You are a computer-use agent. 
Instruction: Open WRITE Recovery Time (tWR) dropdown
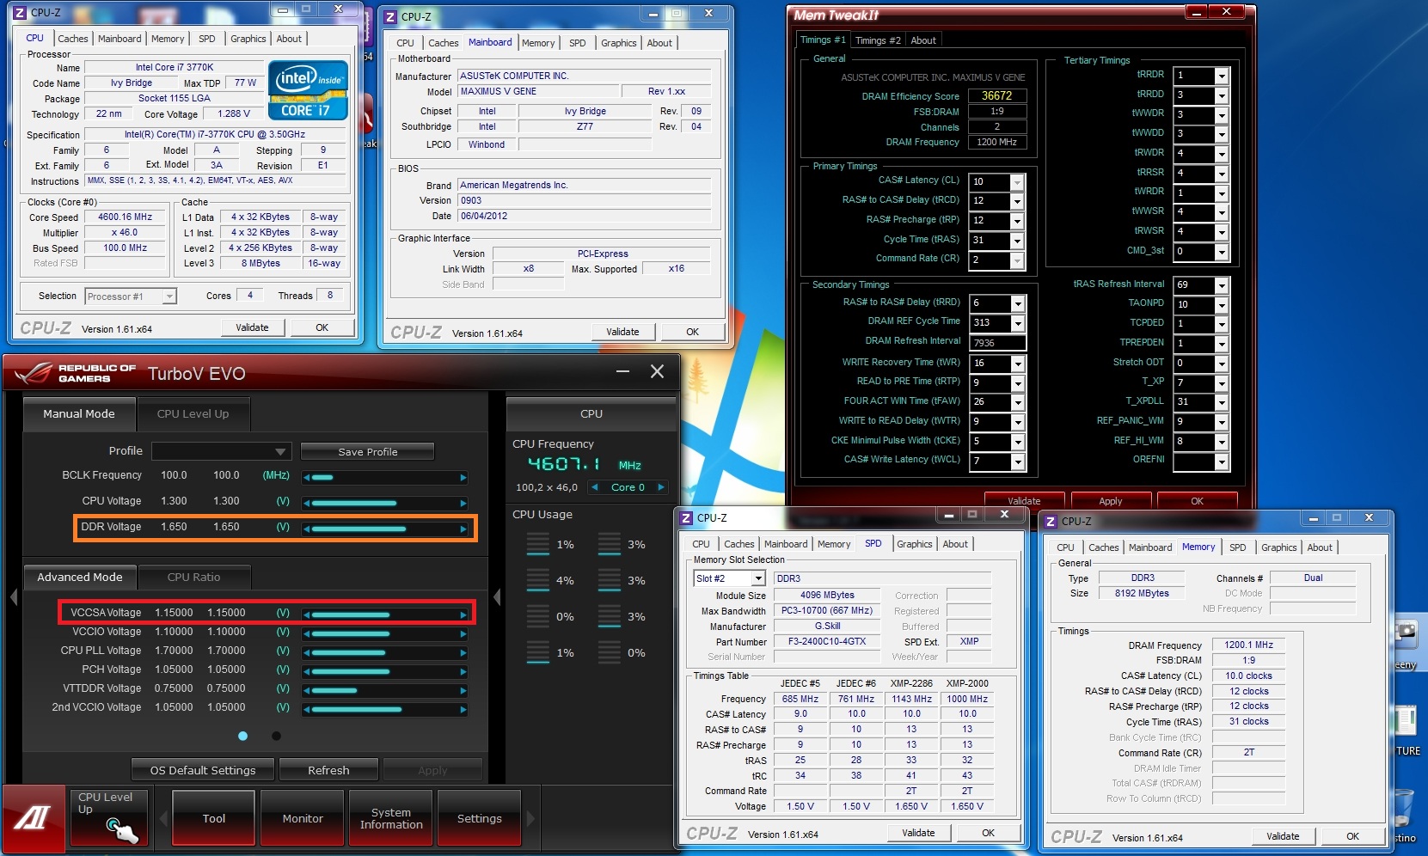[x=1018, y=364]
